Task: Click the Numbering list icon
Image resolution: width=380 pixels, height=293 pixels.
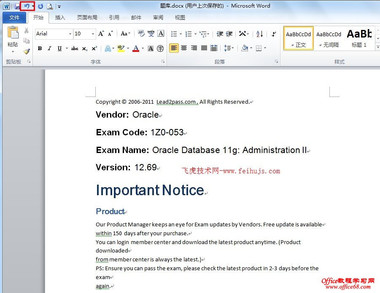Action: click(189, 34)
